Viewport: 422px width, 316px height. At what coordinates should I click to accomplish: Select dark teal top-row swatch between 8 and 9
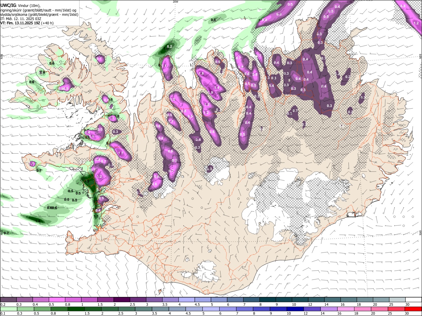click(x=268, y=300)
